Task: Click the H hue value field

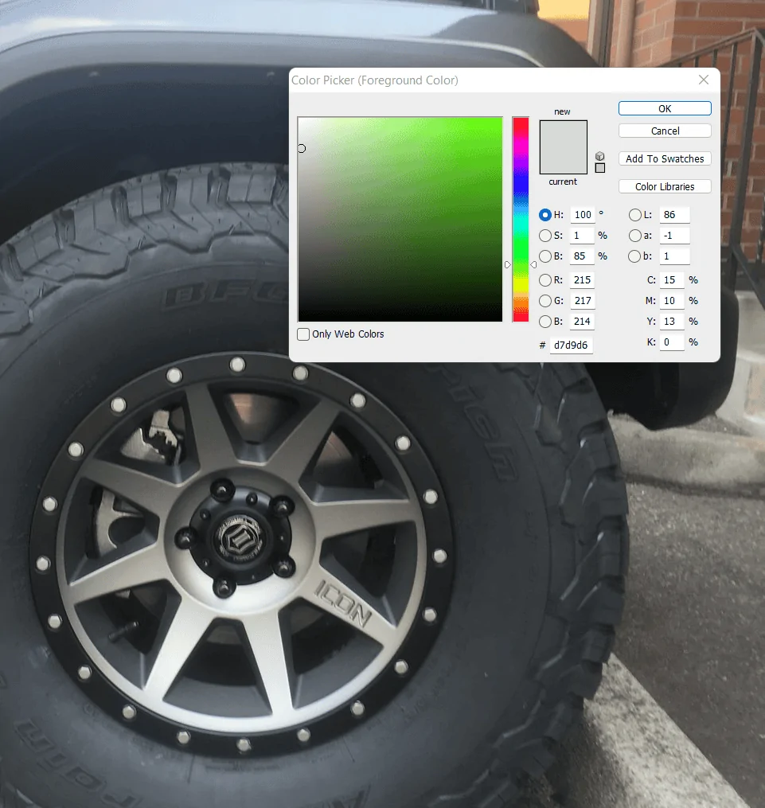Action: (583, 215)
